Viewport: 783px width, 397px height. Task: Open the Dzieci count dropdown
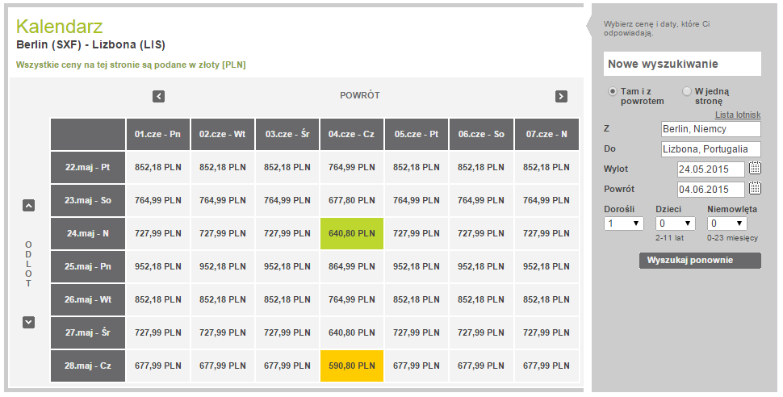pyautogui.click(x=675, y=224)
